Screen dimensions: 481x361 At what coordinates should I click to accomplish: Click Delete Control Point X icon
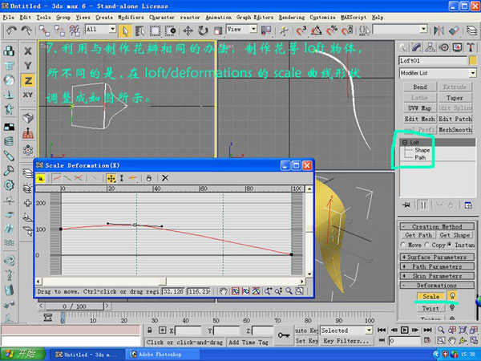pos(165,178)
